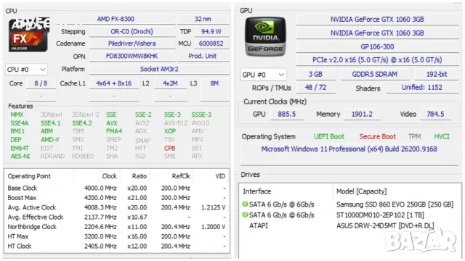Image resolution: width=465 pixels, height=261 pixels.
Task: Click the AMD FX-8300 CPU name field
Action: click(116, 20)
